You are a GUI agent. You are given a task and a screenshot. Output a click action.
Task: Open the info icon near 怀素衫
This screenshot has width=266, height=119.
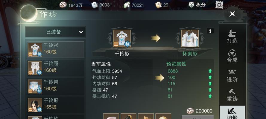click(x=210, y=31)
